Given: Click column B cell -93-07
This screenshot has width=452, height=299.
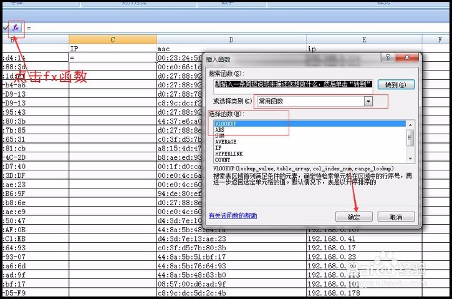Looking at the screenshot, I should (x=36, y=257).
